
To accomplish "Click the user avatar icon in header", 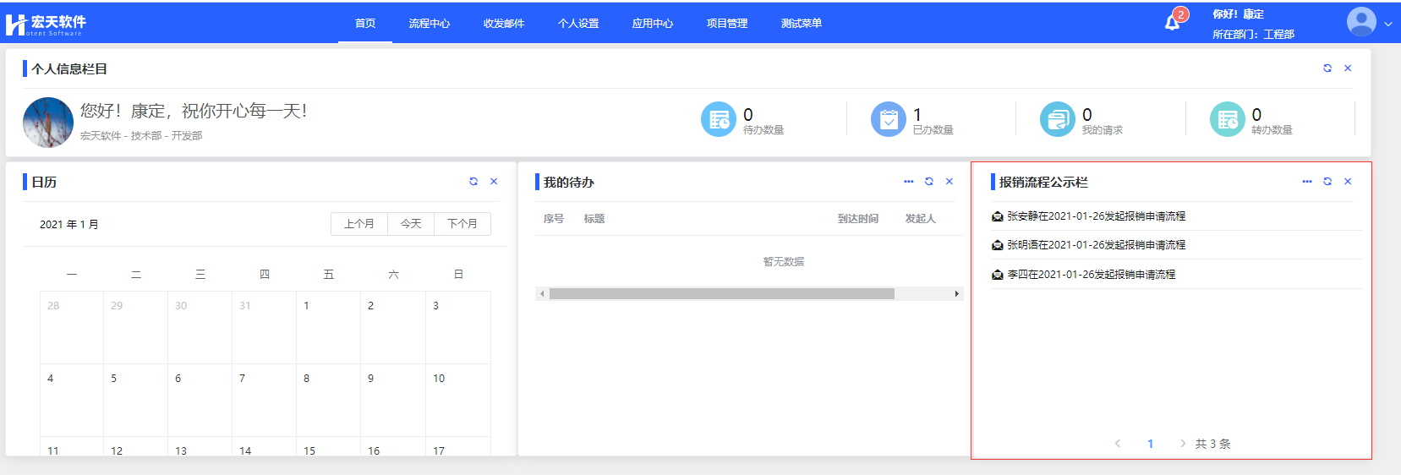I will pyautogui.click(x=1360, y=22).
